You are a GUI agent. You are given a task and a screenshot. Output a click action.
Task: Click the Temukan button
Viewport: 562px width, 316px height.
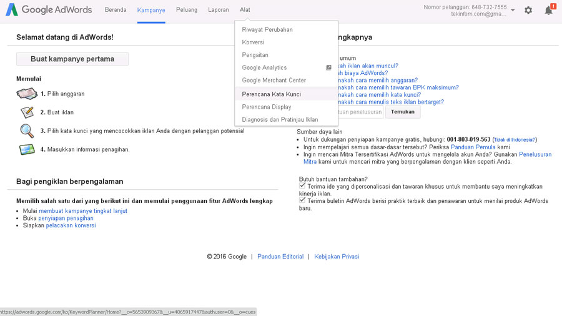[403, 112]
